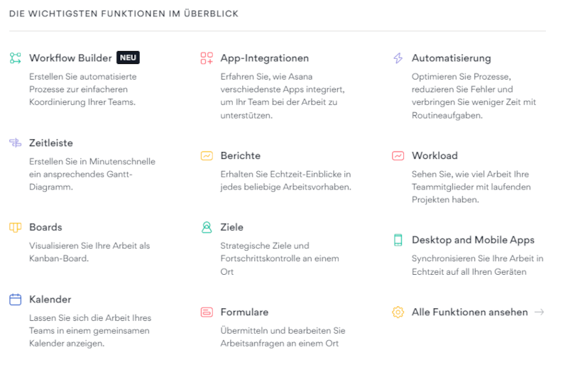Click the Kalender calendar icon

[x=16, y=299]
